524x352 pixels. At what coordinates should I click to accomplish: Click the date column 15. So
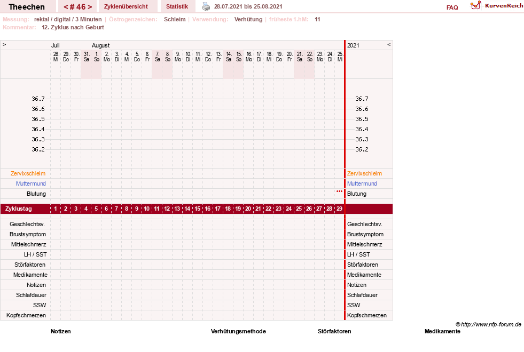point(239,57)
